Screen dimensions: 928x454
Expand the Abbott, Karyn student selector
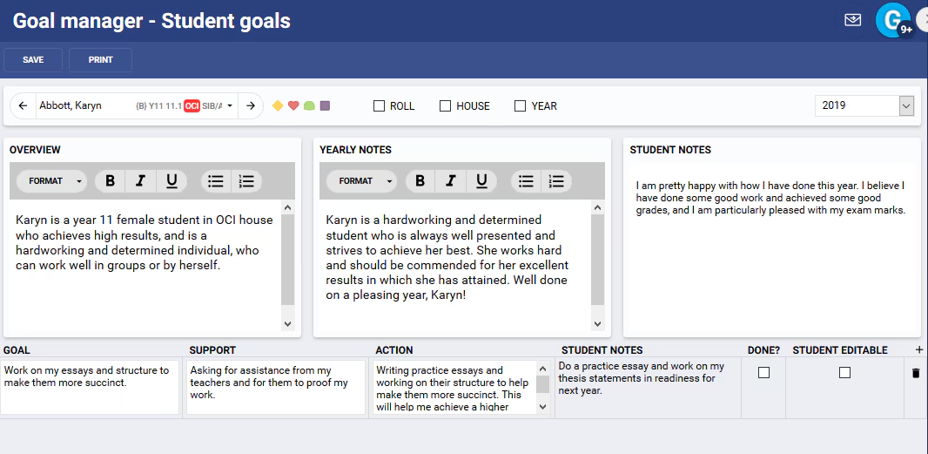point(230,106)
